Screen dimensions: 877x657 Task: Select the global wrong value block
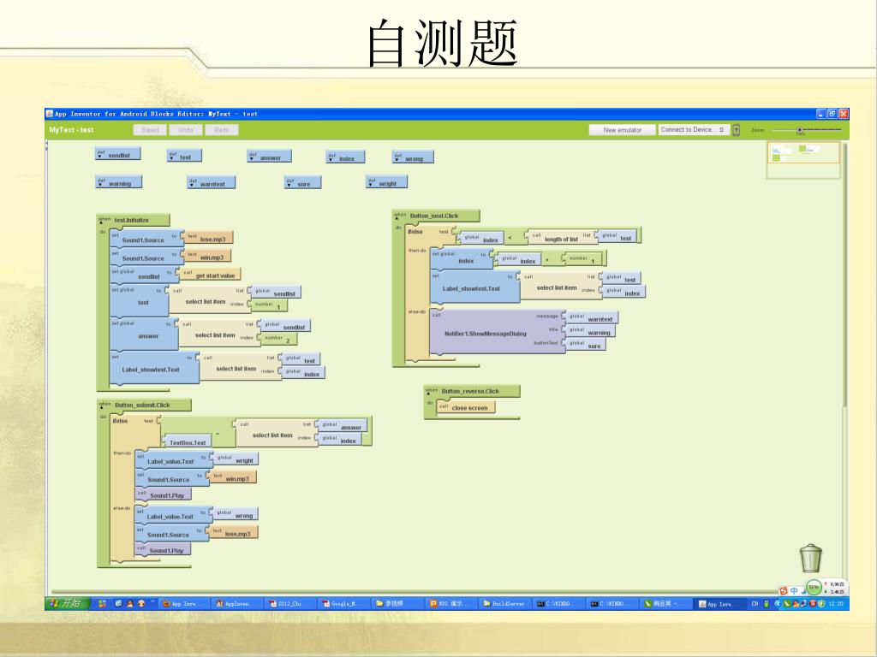point(236,514)
